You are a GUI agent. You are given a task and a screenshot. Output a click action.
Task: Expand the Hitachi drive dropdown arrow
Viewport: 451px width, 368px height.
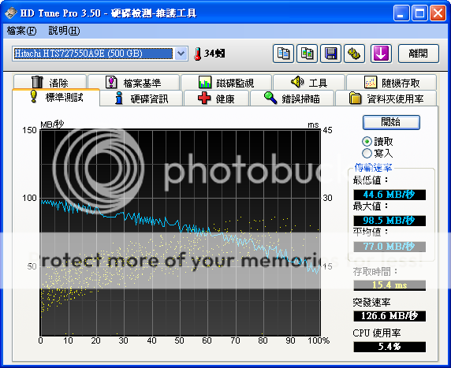[181, 54]
